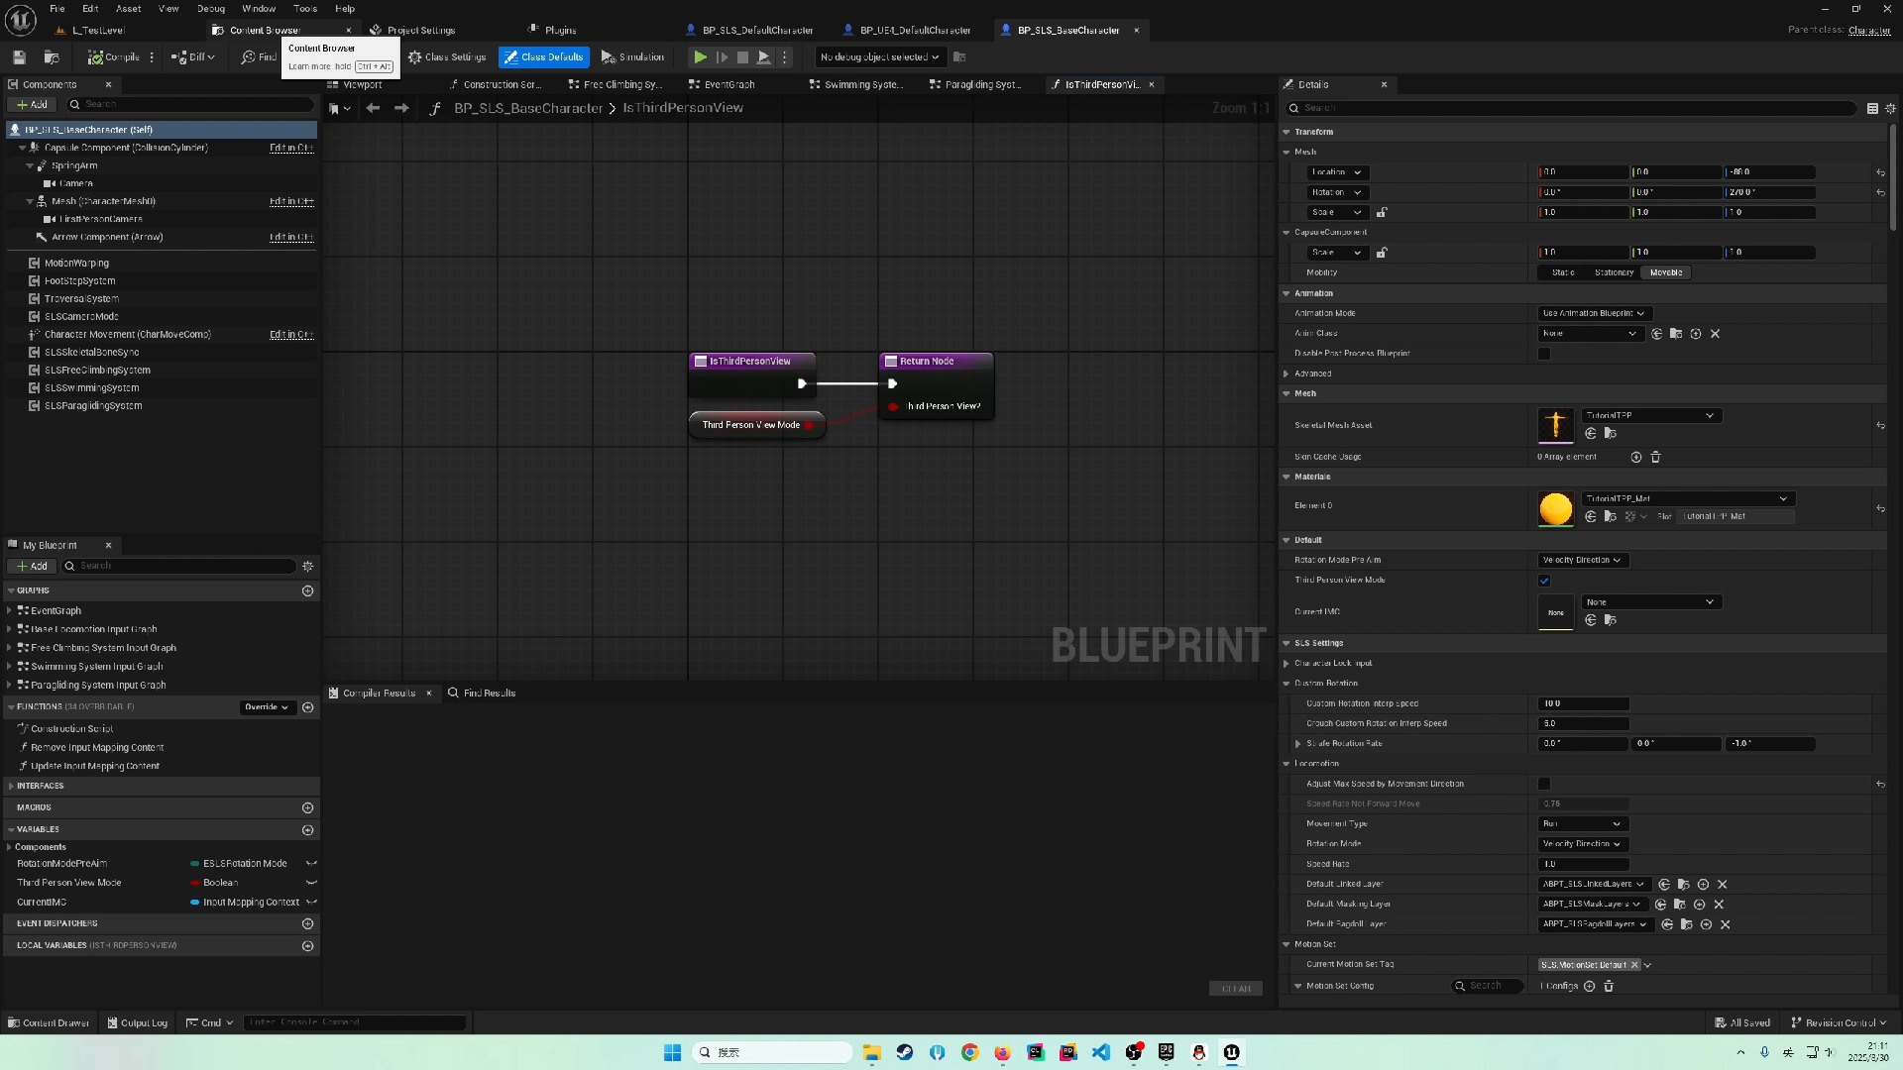The height and width of the screenshot is (1070, 1903).
Task: Set Mobility to Movable
Action: click(1666, 272)
